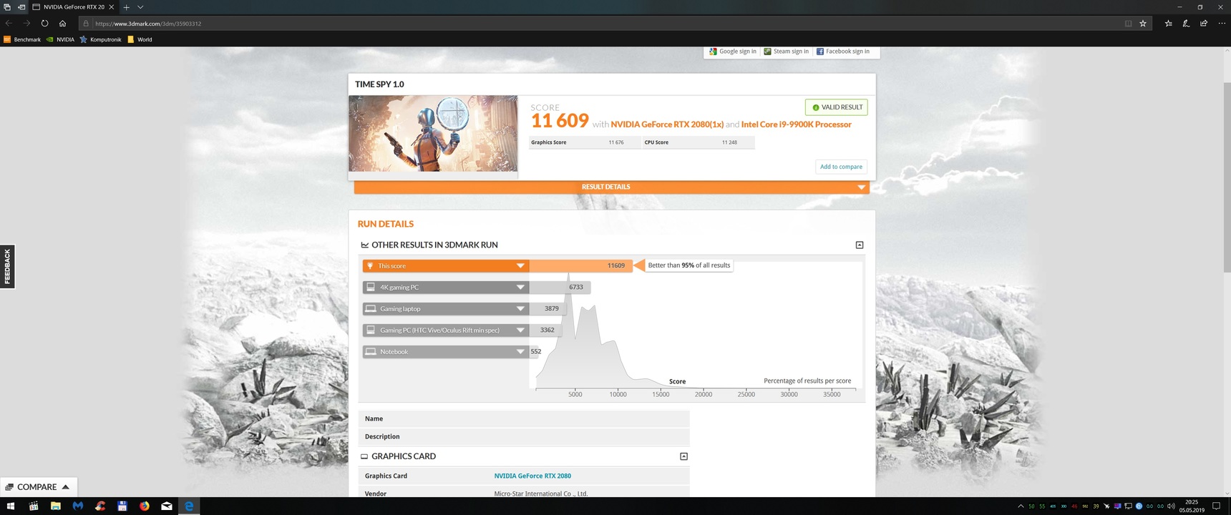Open volume control in system tray
The image size is (1231, 515).
point(1171,506)
